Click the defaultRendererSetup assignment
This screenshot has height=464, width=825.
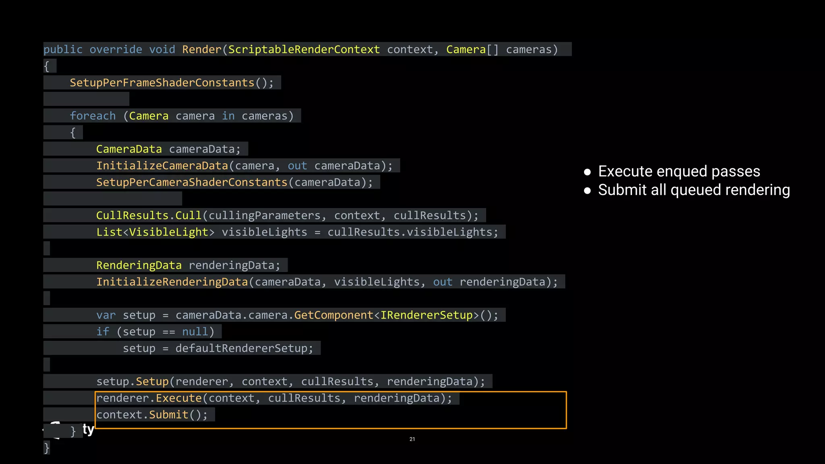click(x=218, y=348)
